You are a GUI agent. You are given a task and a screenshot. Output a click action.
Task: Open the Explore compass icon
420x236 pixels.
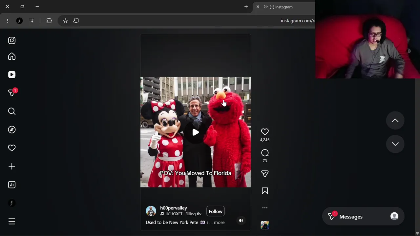tap(12, 130)
